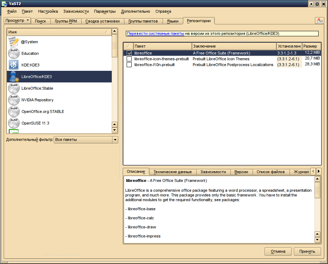Open the Просмотр dropdown button
The height and width of the screenshot is (264, 328).
pyautogui.click(x=17, y=20)
